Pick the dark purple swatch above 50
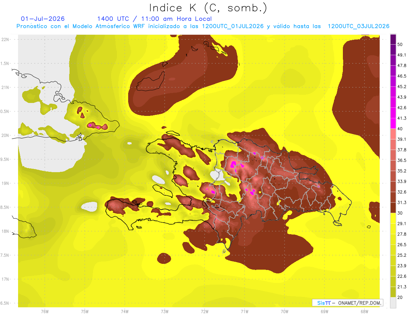409x316 pixels. (393, 39)
